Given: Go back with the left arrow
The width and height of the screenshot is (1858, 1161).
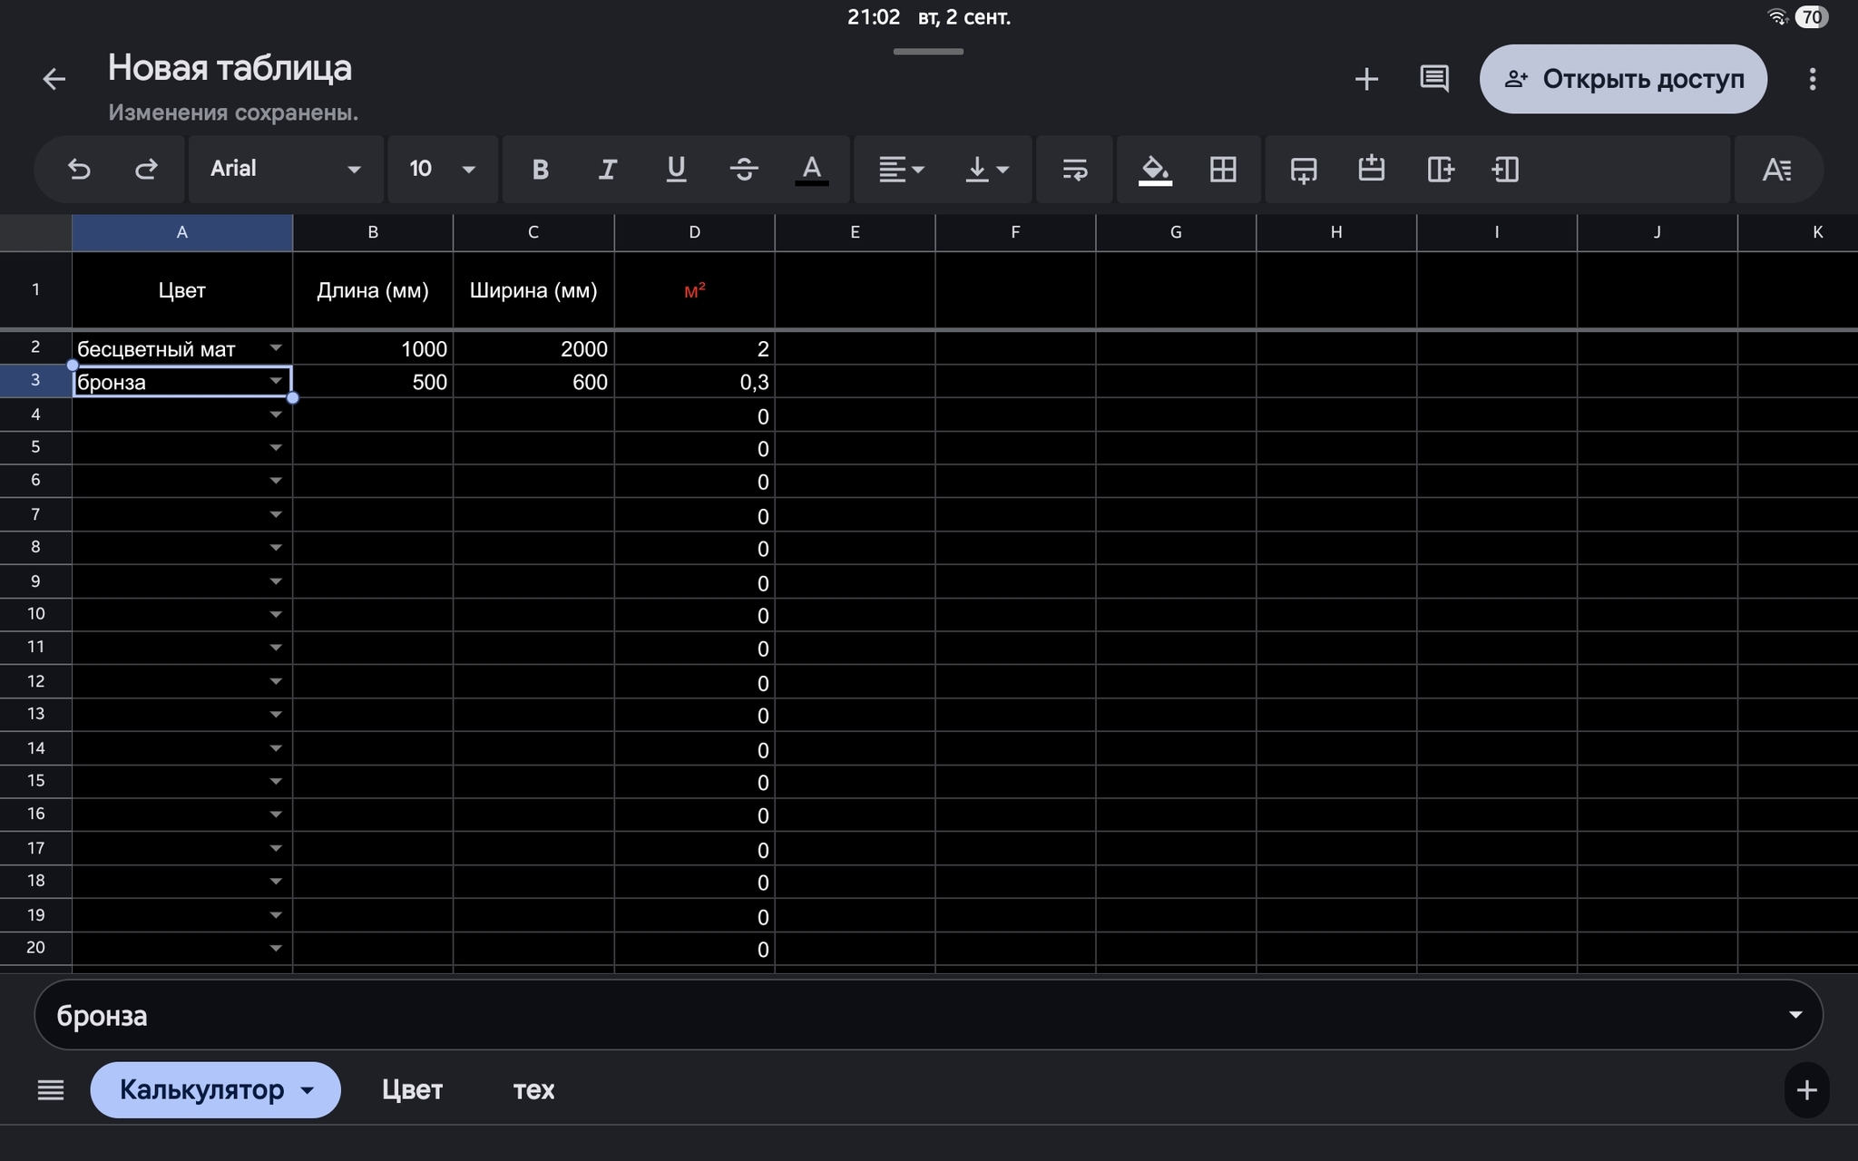Looking at the screenshot, I should click(x=54, y=79).
